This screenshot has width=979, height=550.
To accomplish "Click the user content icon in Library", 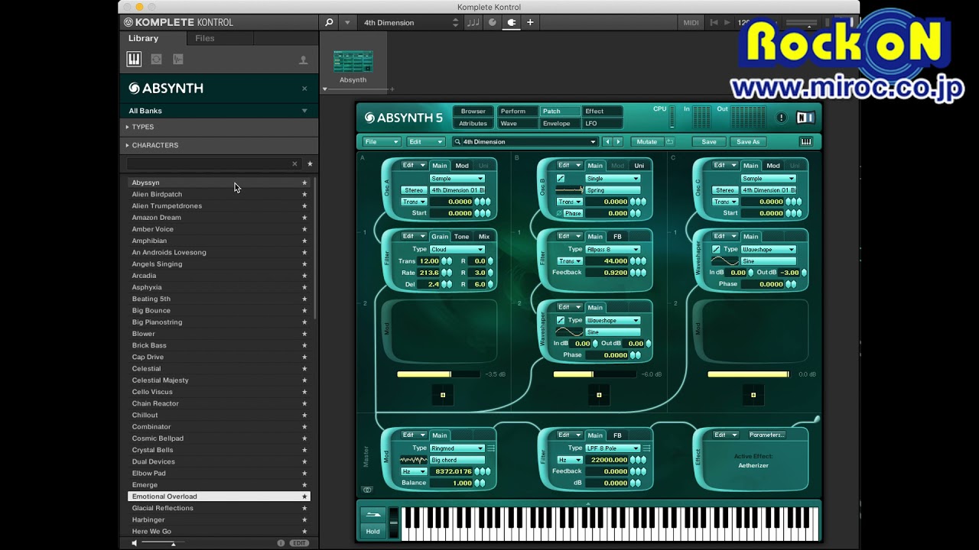I will click(x=304, y=60).
